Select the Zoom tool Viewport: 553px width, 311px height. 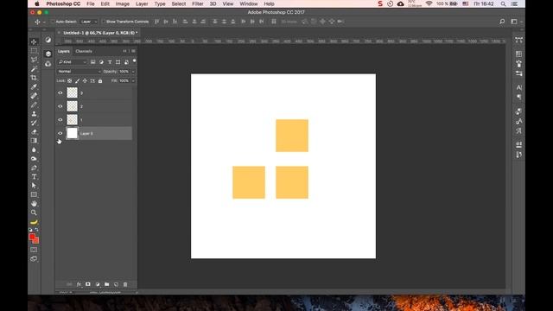(x=34, y=213)
